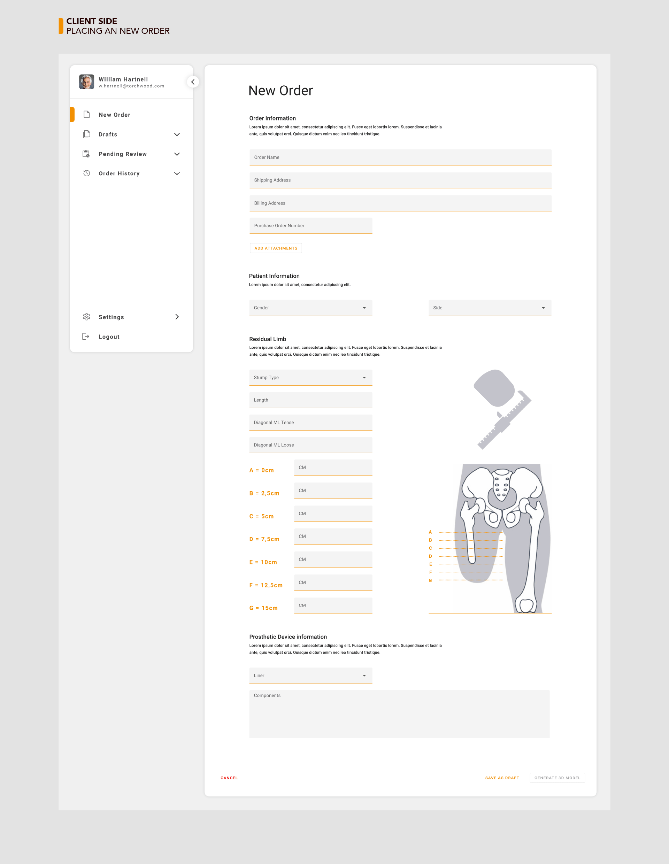Focus the Shipping Address field

[400, 180]
